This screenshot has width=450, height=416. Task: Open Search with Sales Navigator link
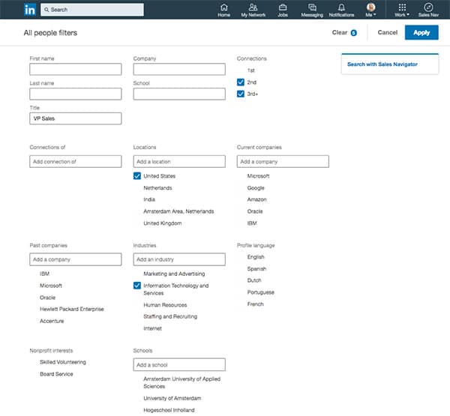pos(382,64)
